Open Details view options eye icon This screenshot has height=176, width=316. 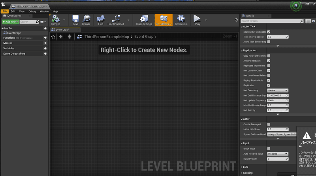pyautogui.click(x=313, y=21)
